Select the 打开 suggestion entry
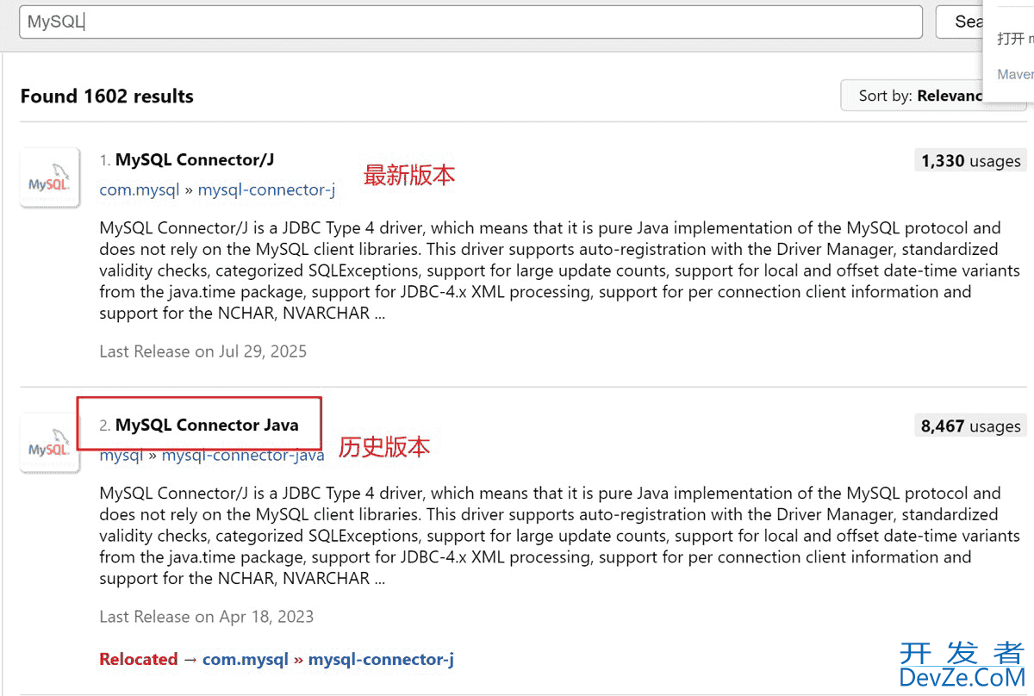 [1014, 38]
